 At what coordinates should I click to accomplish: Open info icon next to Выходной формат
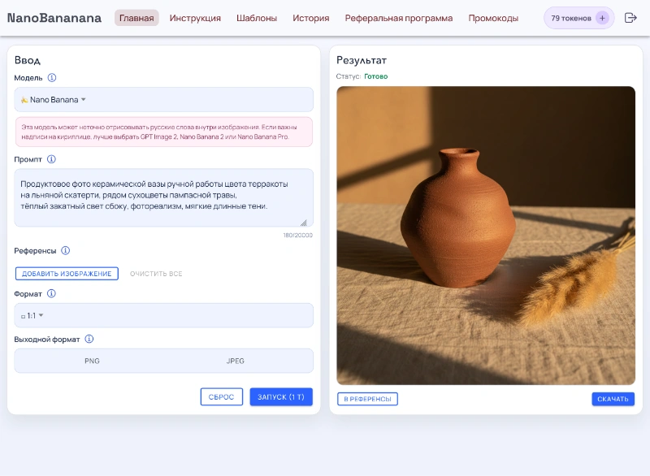89,339
